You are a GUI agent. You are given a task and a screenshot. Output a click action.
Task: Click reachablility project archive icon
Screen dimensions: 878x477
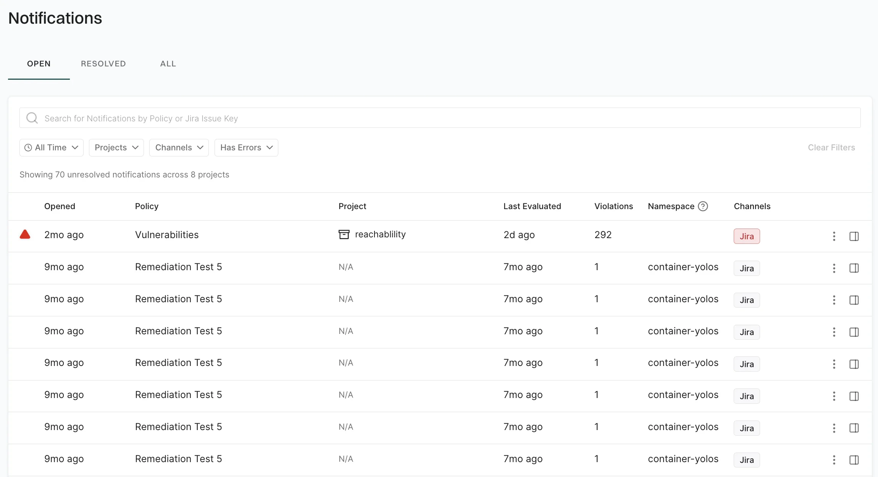tap(344, 234)
